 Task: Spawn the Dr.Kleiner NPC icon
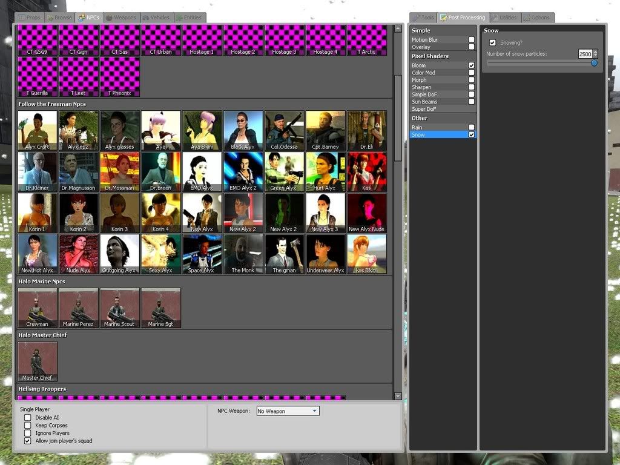tap(38, 171)
